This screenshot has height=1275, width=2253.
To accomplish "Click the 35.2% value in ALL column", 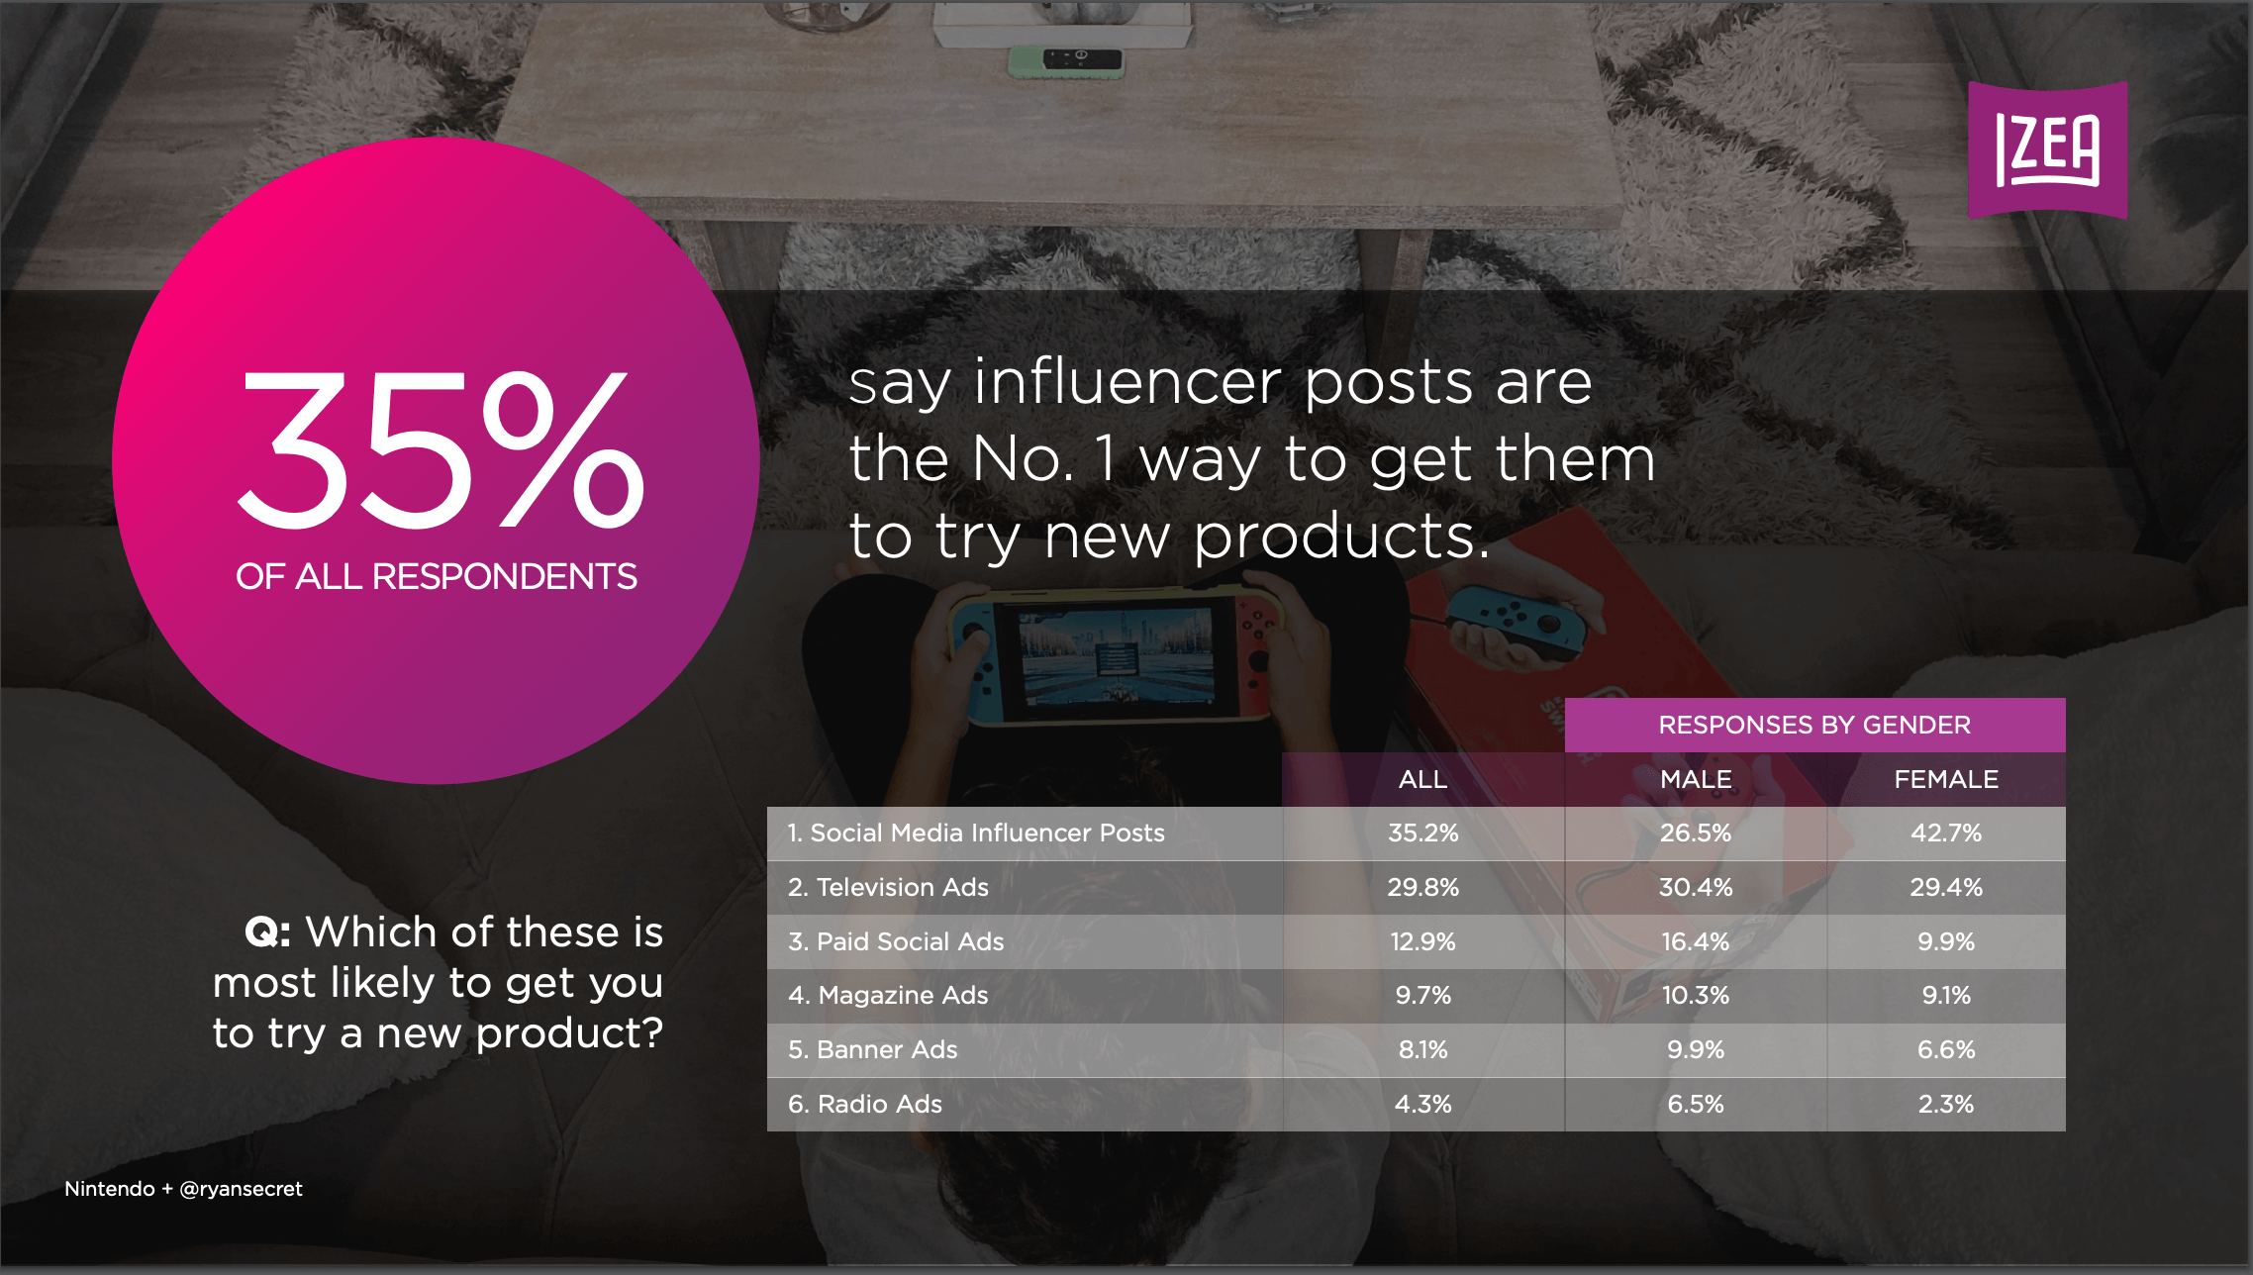I will (1422, 834).
